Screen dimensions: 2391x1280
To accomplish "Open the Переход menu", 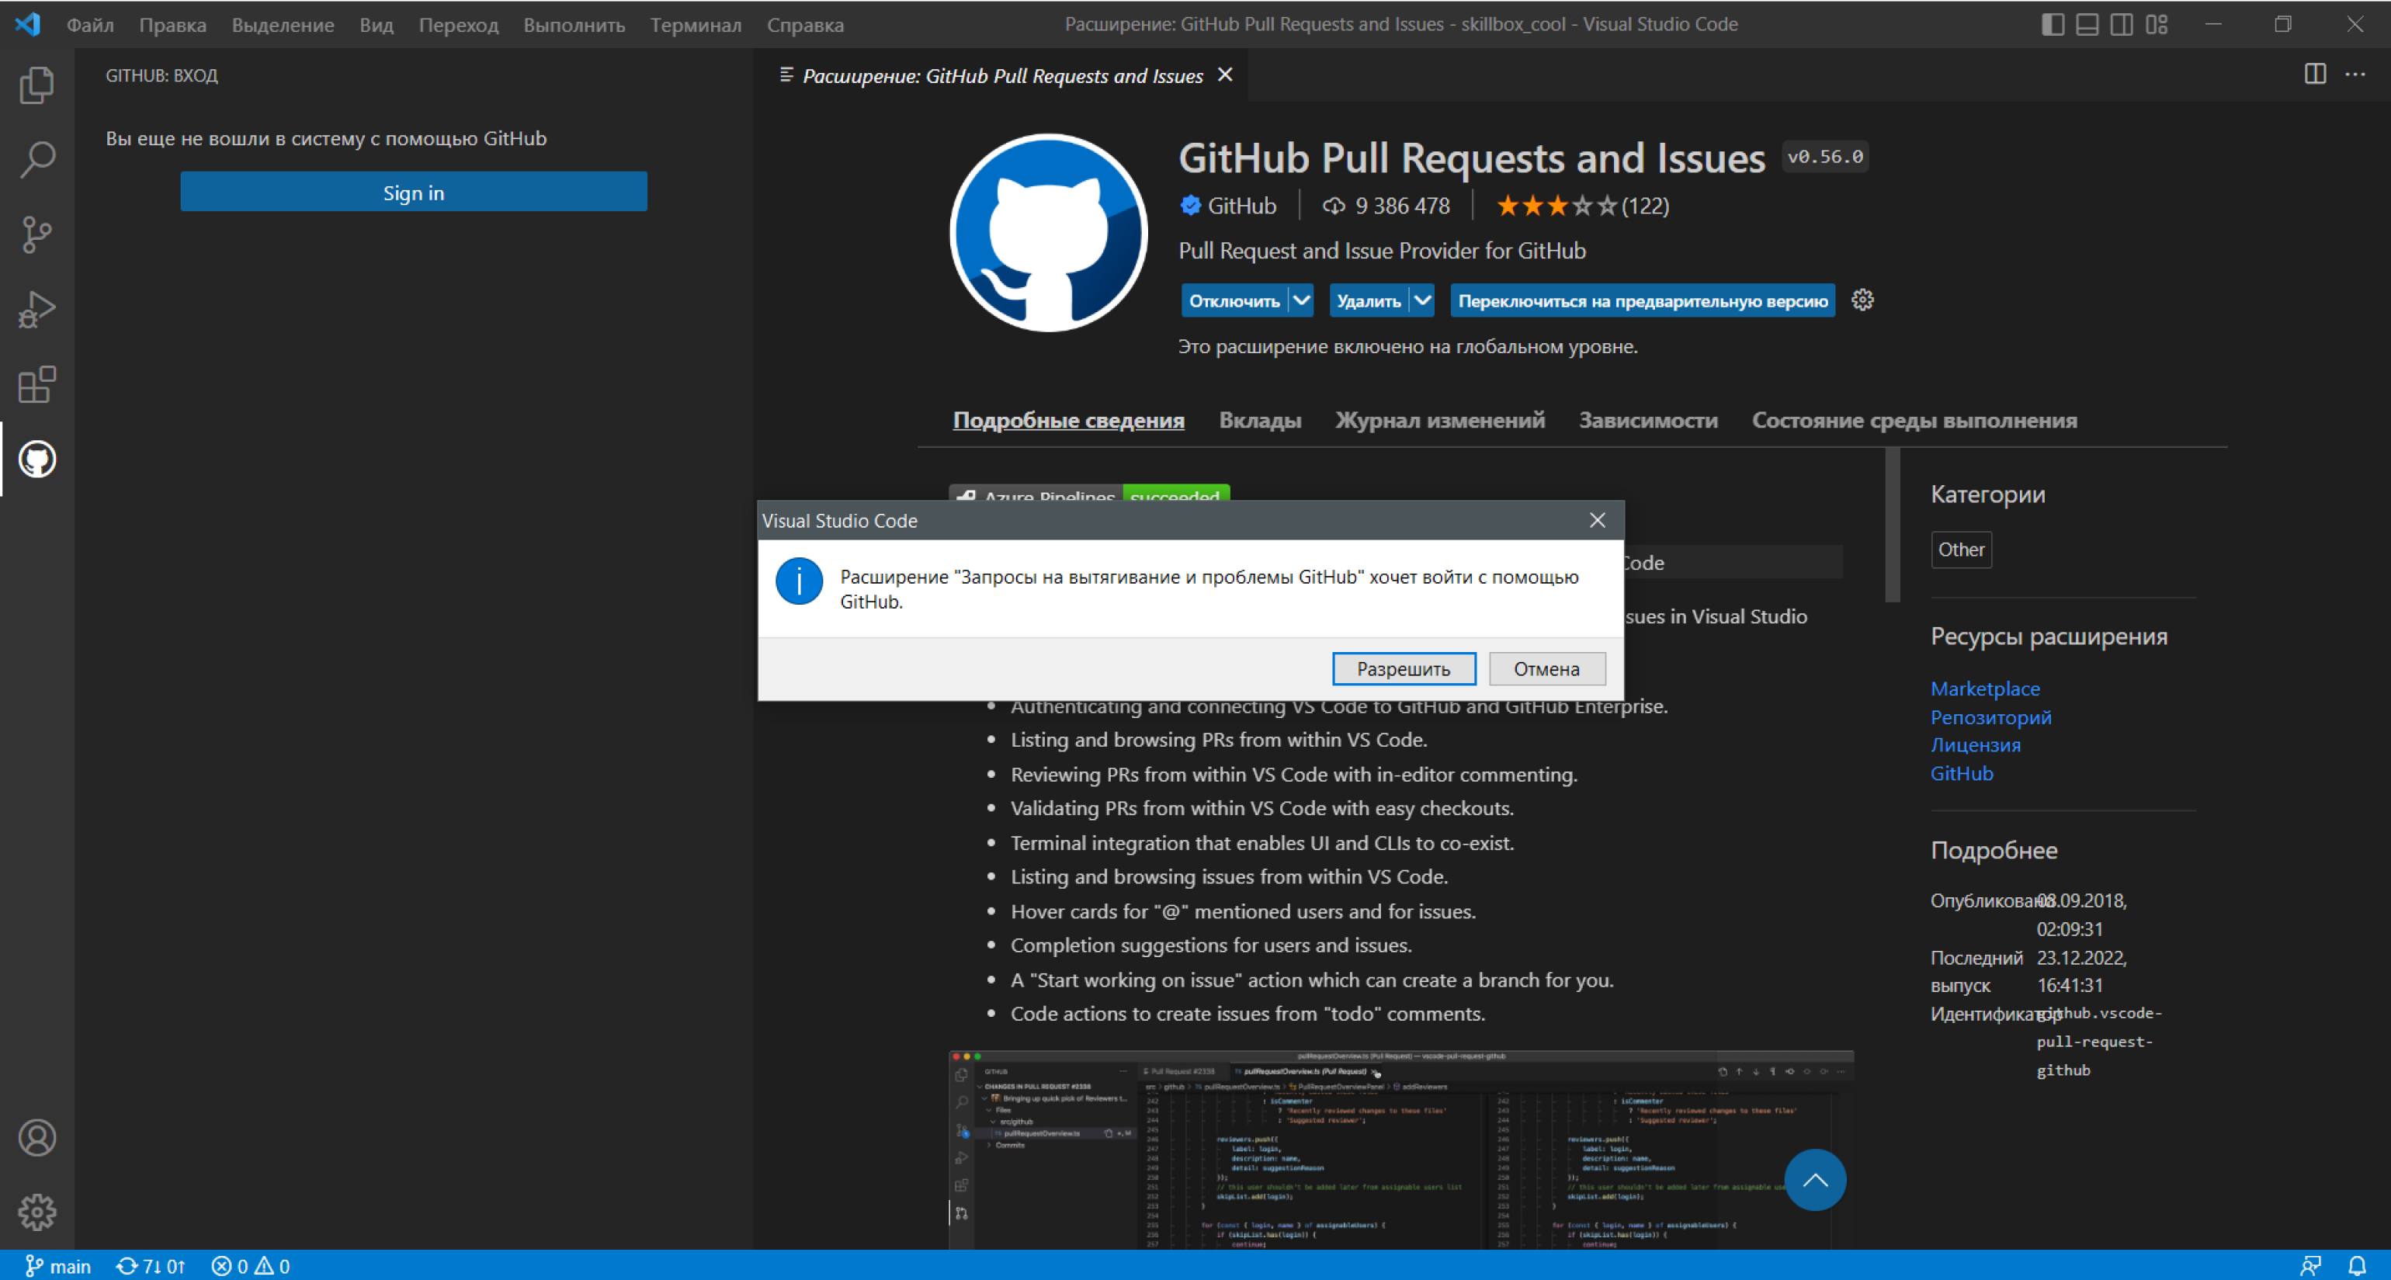I will click(459, 25).
